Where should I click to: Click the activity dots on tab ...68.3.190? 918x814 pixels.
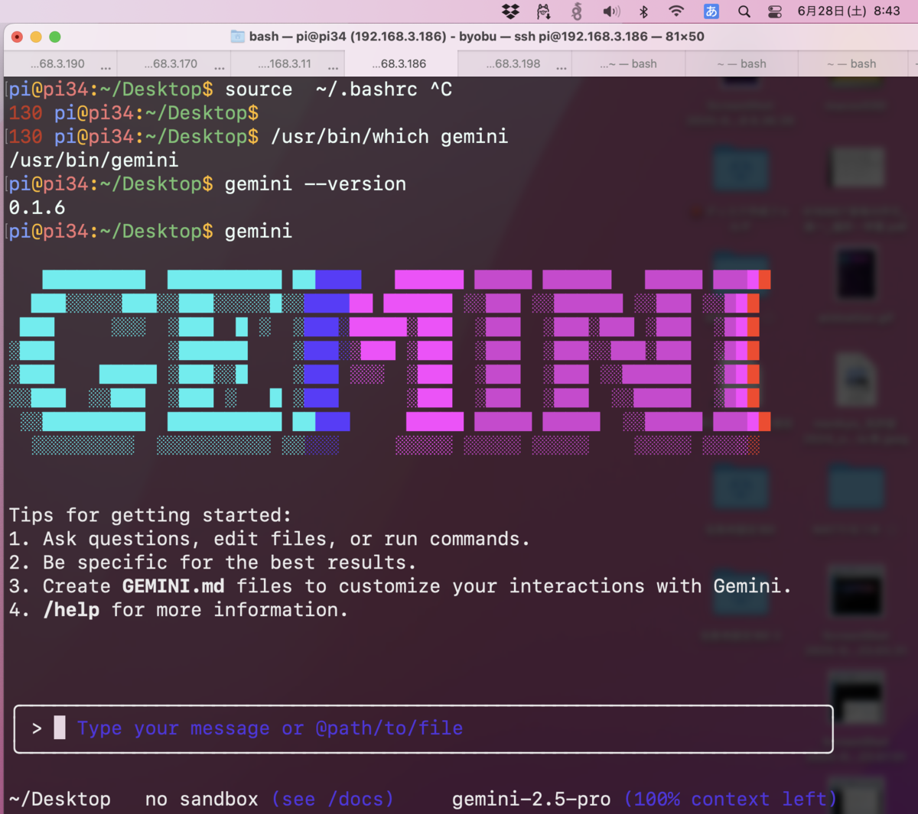tap(106, 67)
